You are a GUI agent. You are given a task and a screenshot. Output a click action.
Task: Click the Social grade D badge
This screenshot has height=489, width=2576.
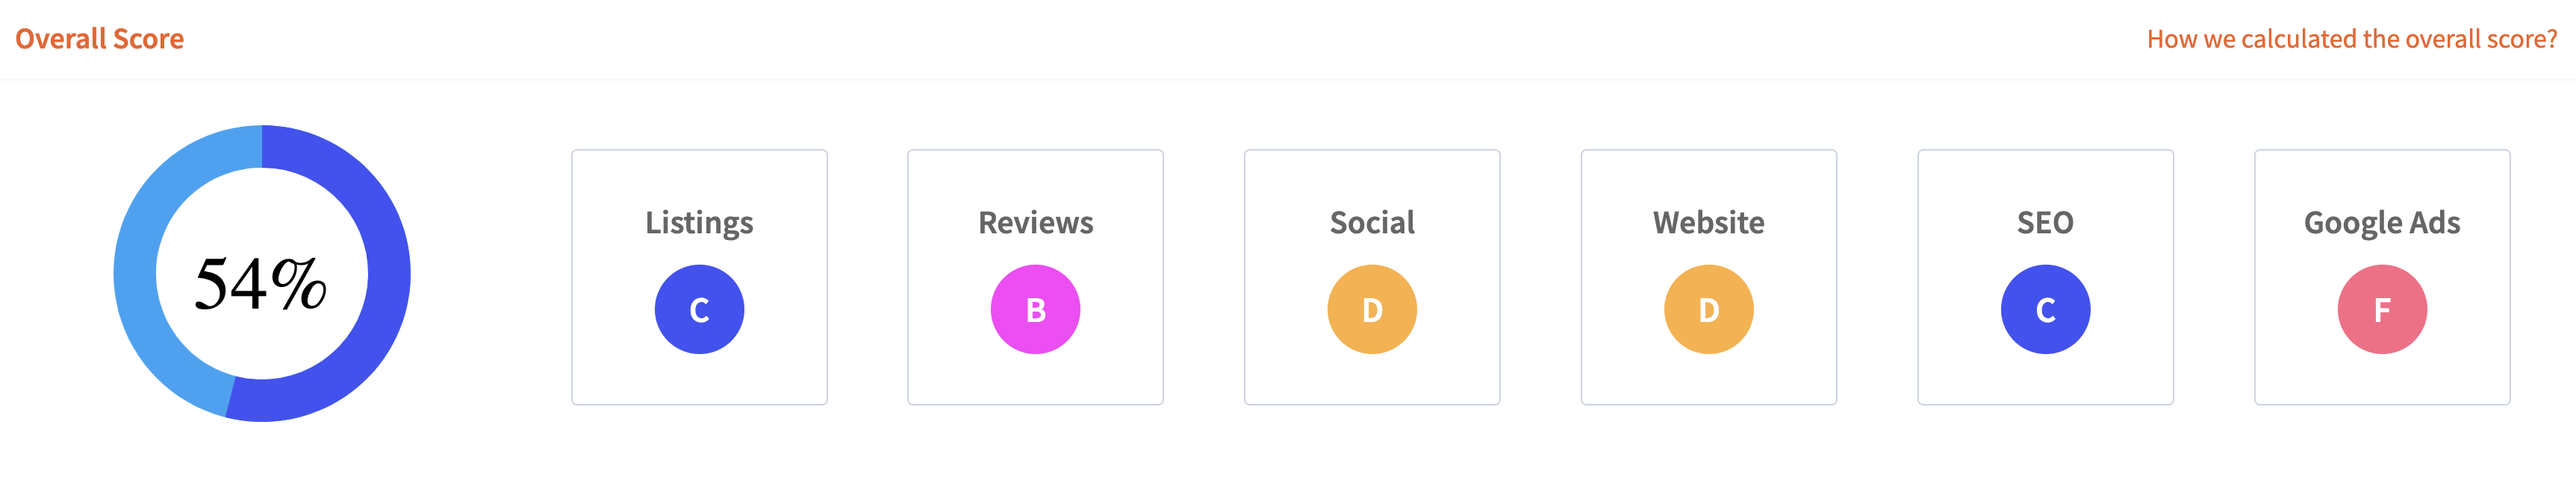click(1372, 309)
